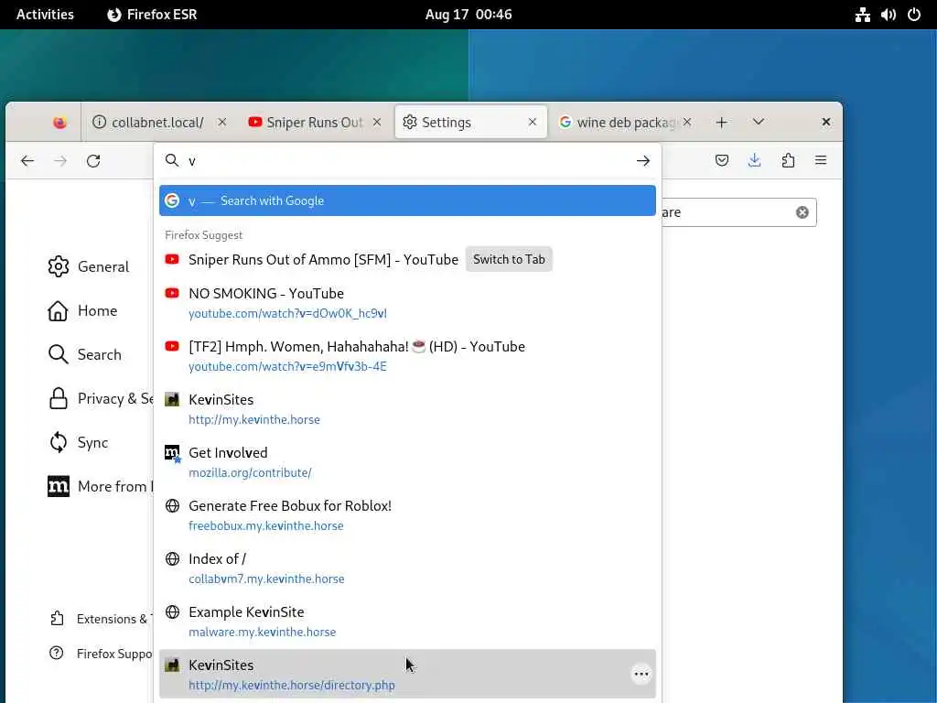The height and width of the screenshot is (703, 937).
Task: Open Home settings category
Action: 82,311
